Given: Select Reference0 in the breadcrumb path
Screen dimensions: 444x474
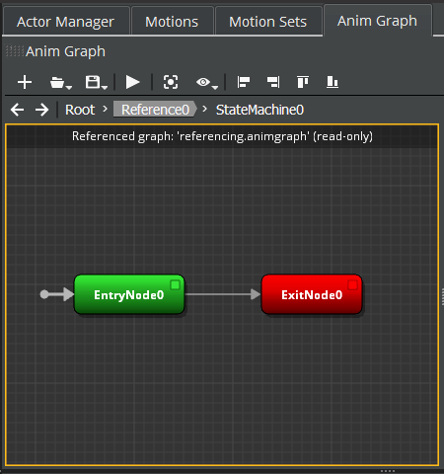Looking at the screenshot, I should (155, 110).
